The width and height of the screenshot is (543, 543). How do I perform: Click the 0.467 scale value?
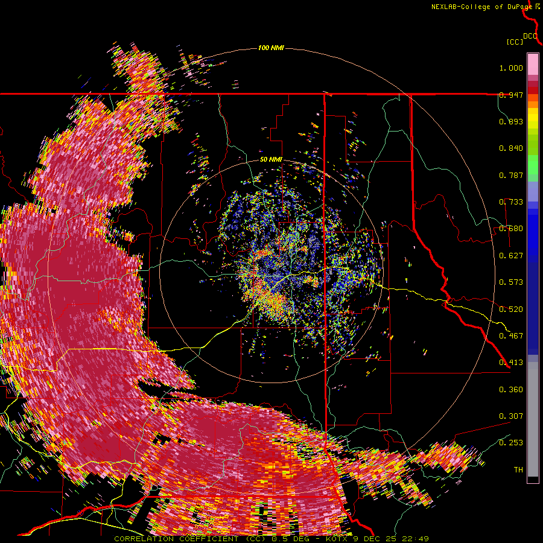[x=511, y=336]
